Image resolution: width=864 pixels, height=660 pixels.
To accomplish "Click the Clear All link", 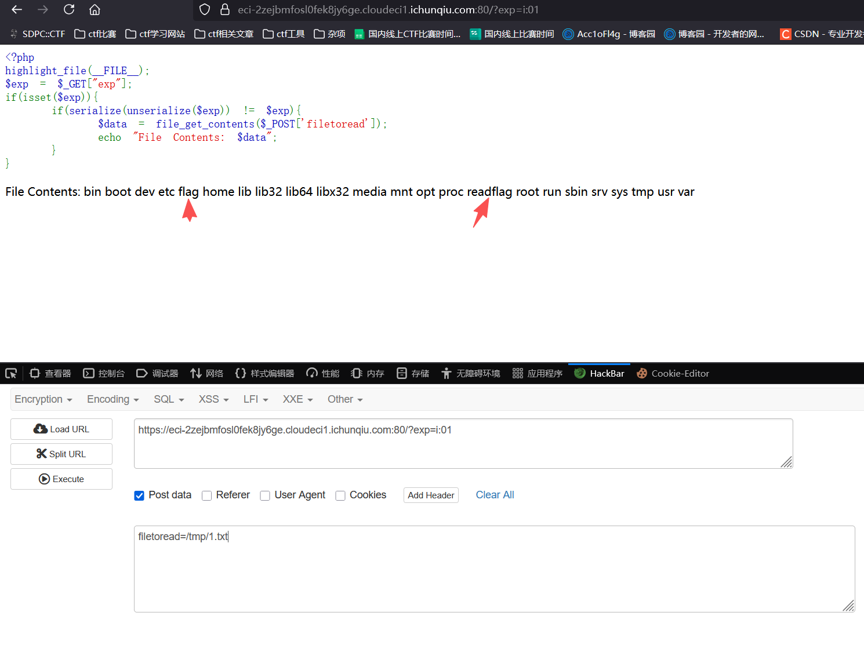I will point(495,495).
